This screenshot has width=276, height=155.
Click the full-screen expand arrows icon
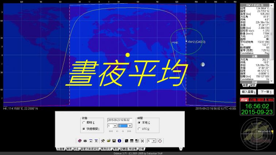pos(142,141)
